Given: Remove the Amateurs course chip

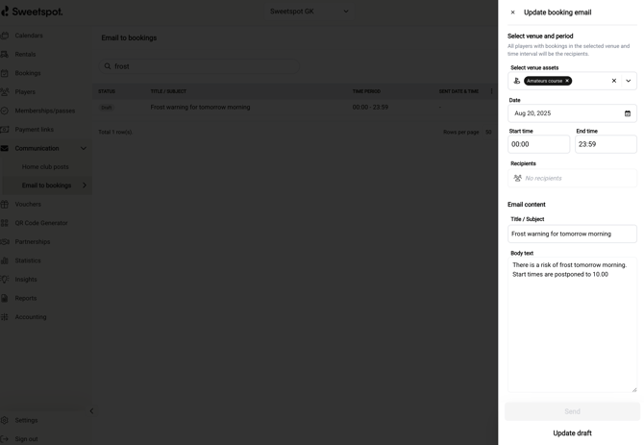Looking at the screenshot, I should click(567, 81).
